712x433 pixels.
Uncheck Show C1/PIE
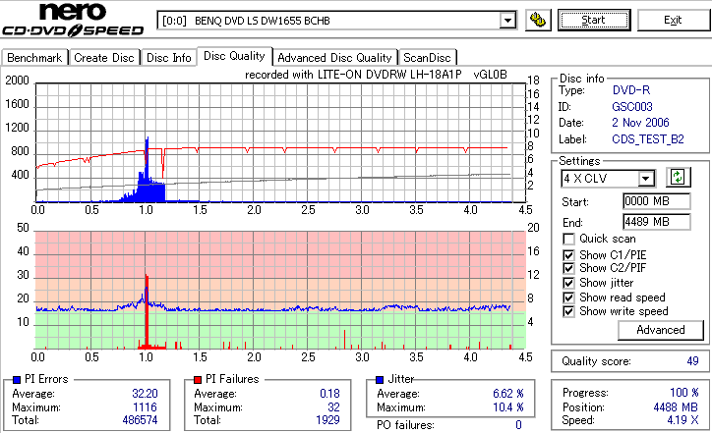coord(568,255)
